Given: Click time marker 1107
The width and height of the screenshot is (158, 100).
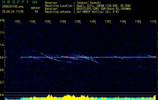Looking at the screenshot, I should pos(108,21).
